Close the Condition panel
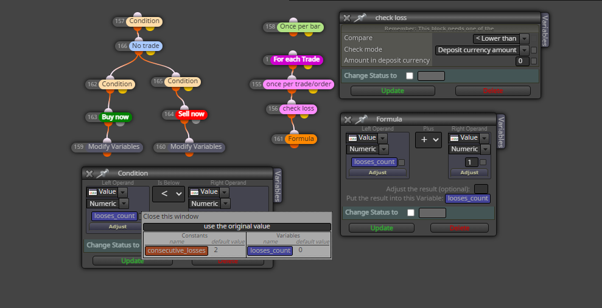Viewport: 602px width, 308px height. click(89, 174)
